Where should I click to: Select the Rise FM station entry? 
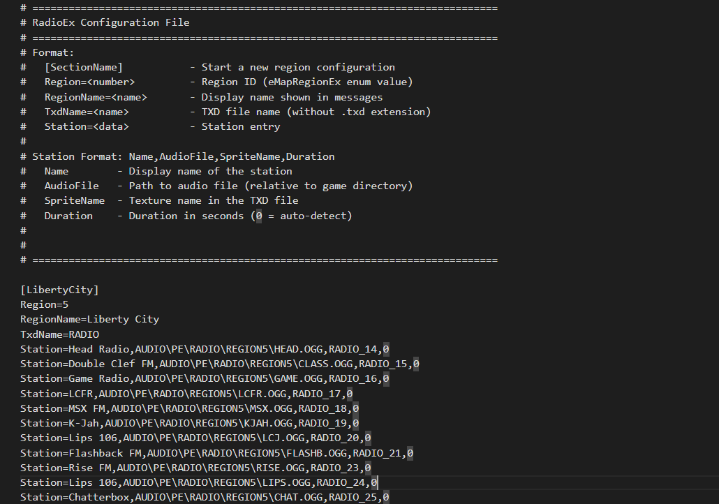point(195,467)
